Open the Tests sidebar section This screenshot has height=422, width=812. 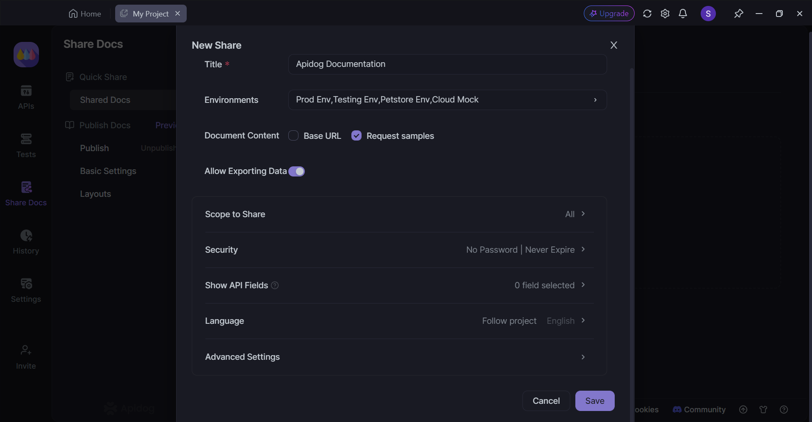(26, 145)
